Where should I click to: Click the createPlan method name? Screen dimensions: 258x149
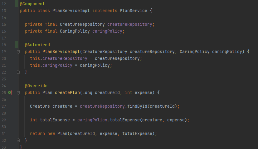tap(67, 93)
